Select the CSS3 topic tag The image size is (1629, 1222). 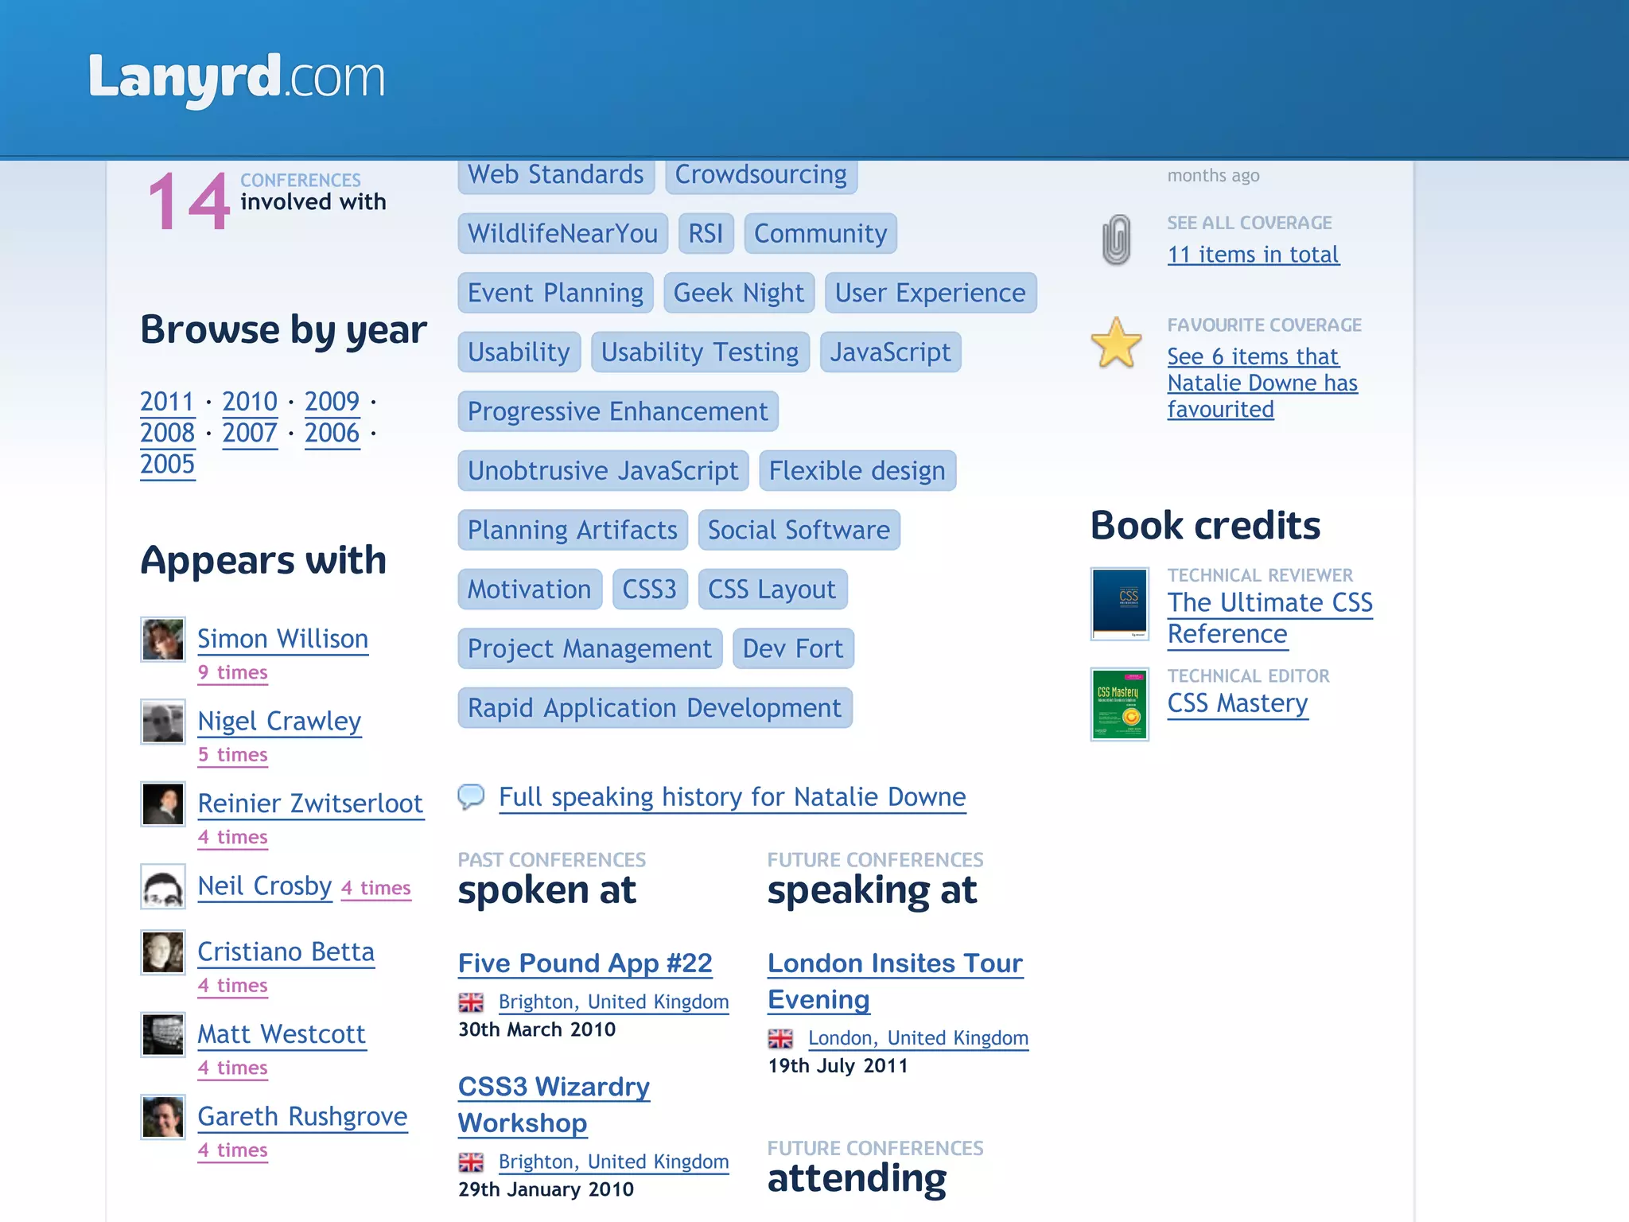click(650, 589)
